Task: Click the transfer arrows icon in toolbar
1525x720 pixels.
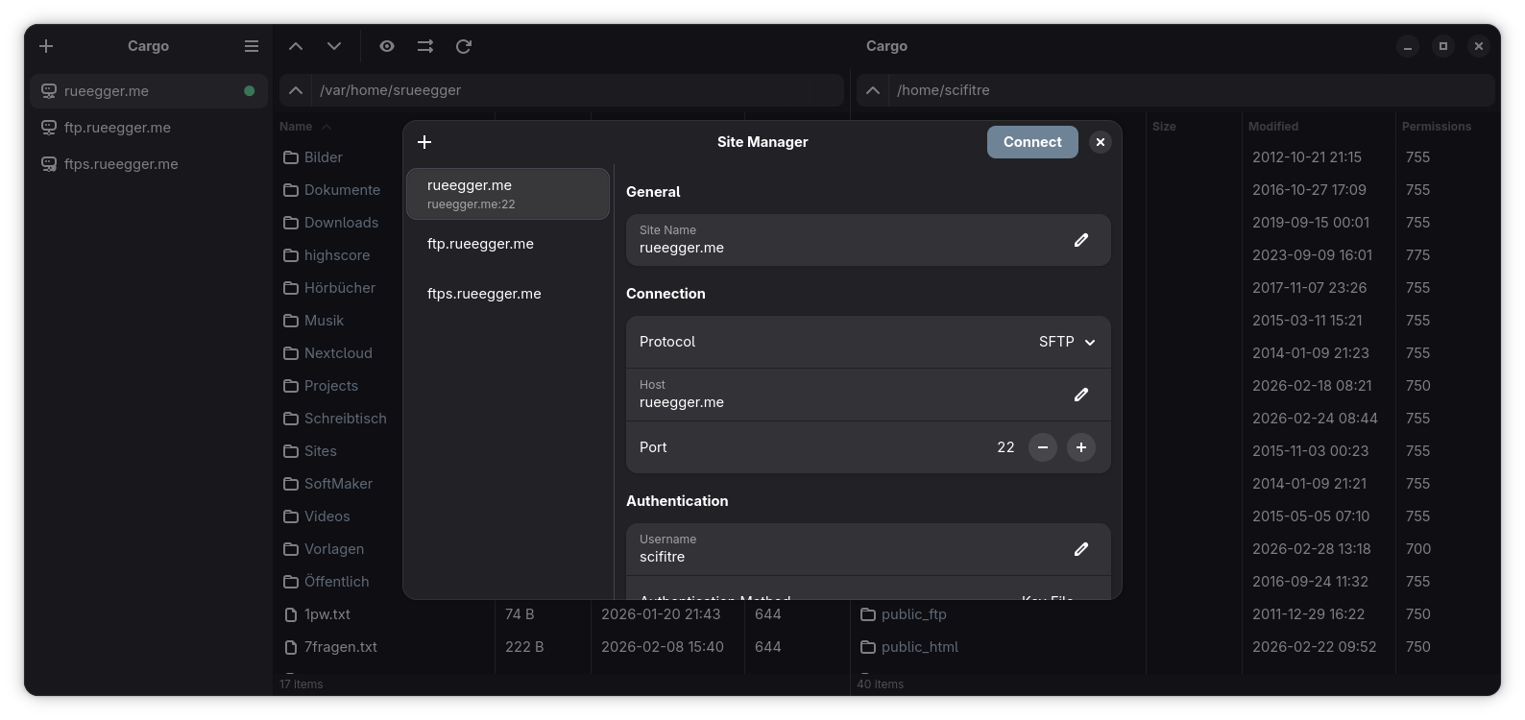Action: 425,46
